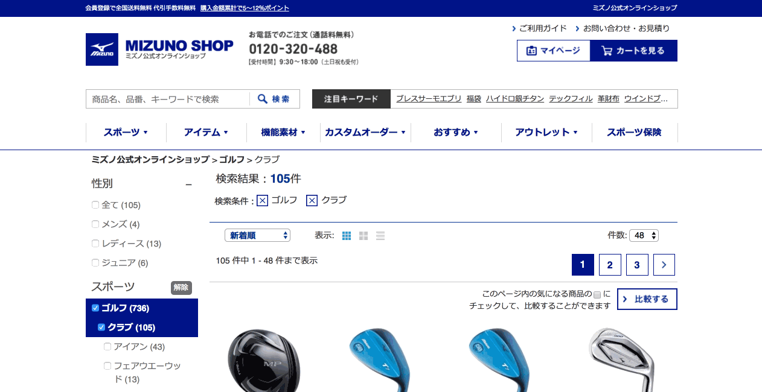The image size is (762, 392).
Task: Remove the ゴルフ search condition
Action: pyautogui.click(x=262, y=200)
